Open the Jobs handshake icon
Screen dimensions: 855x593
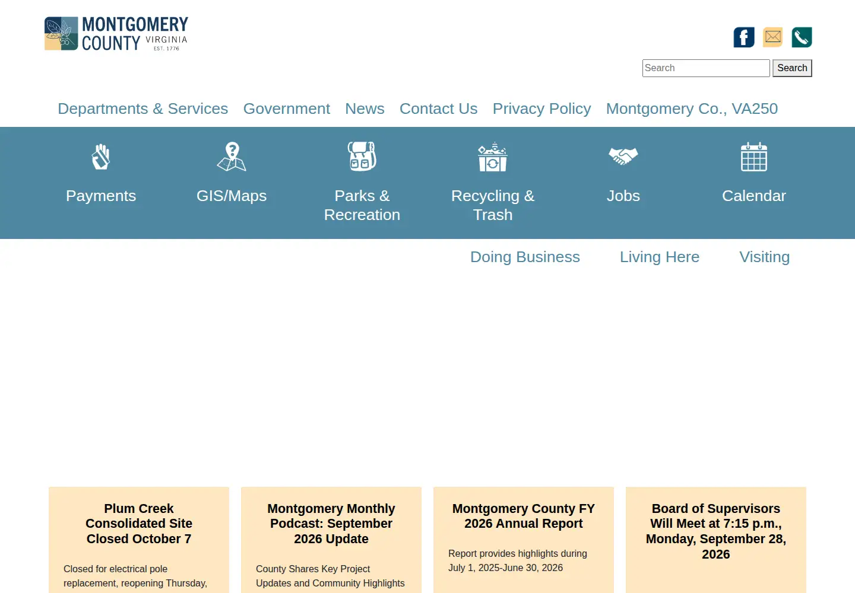pos(623,156)
